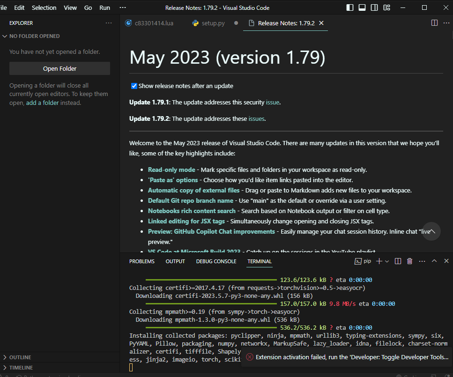The height and width of the screenshot is (377, 453).
Task: Open the terminal launch profile dropdown arrow
Action: coord(387,261)
